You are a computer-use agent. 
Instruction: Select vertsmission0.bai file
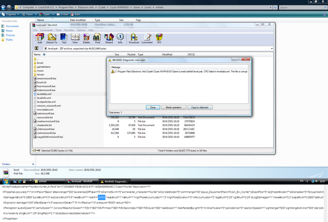(46, 133)
